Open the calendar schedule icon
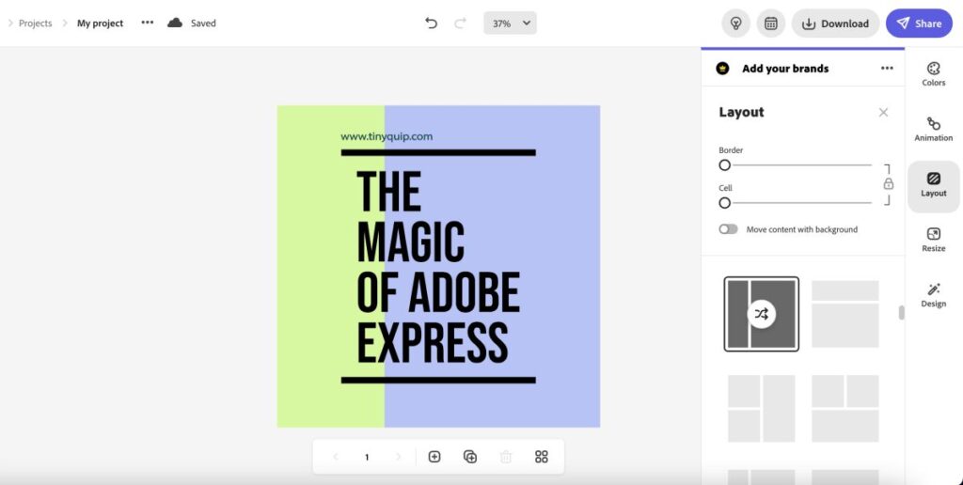The image size is (963, 485). (x=771, y=23)
